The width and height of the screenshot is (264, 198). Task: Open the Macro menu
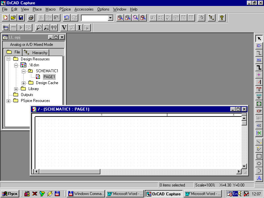click(50, 9)
